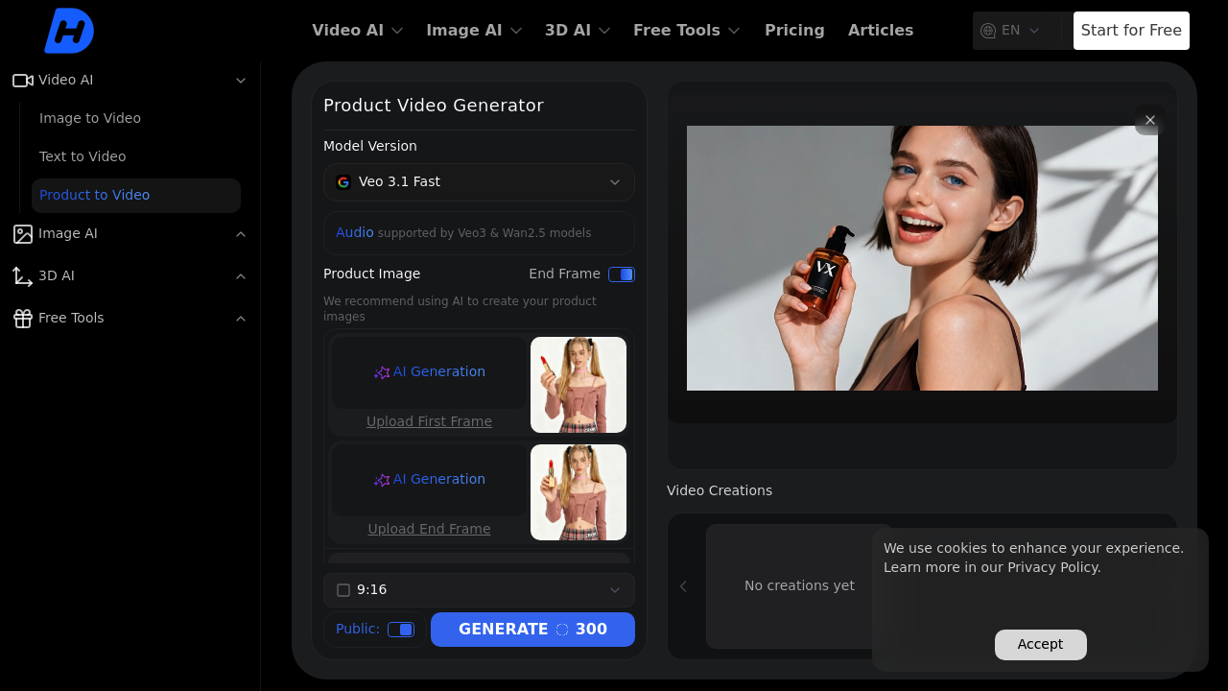Open the Pricing menu item

794,30
